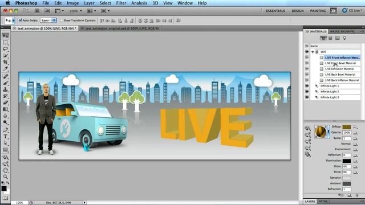
Task: Select the Lasso tool
Action: 5,49
